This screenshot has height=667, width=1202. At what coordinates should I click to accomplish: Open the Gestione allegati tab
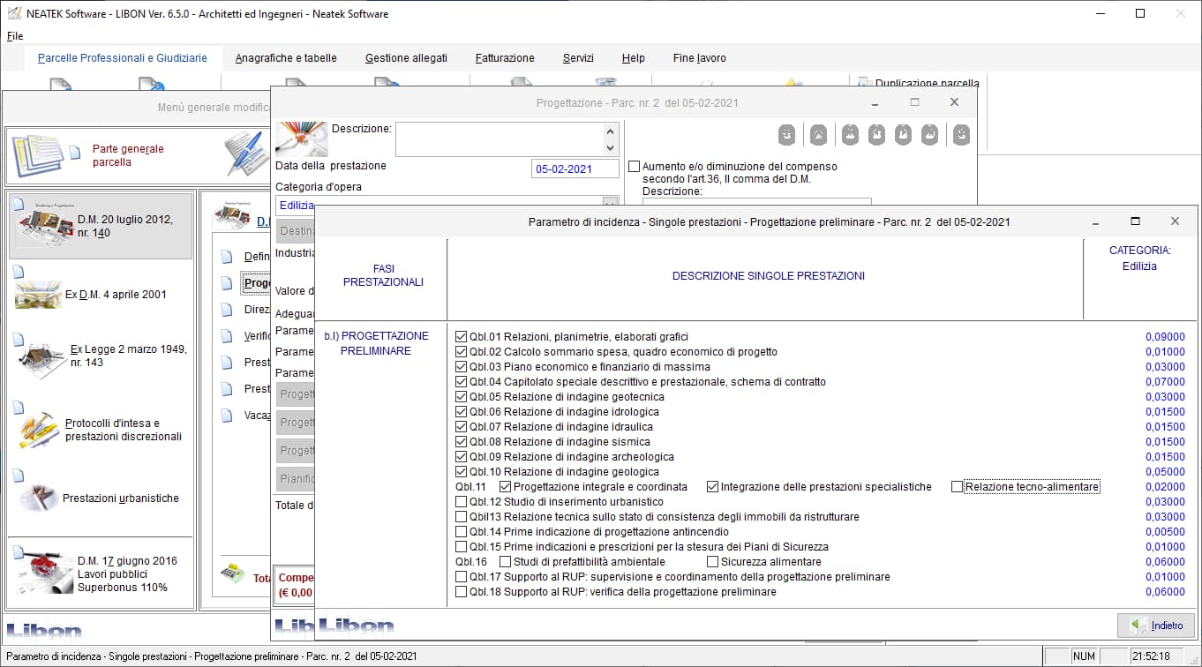[406, 58]
